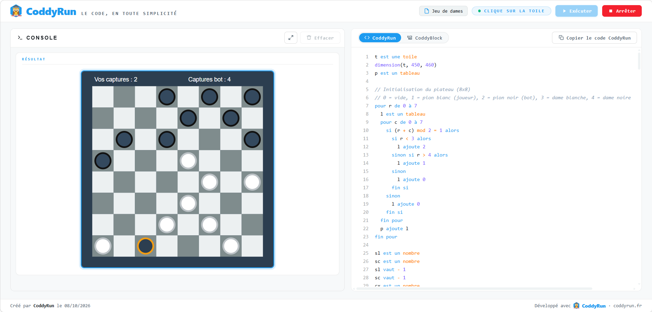
Task: Click code line 7 'pour r de 0 à 7'
Action: (x=396, y=106)
